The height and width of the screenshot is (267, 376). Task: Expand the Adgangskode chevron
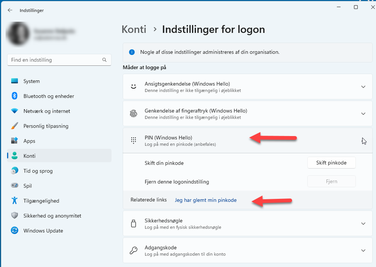(x=363, y=250)
